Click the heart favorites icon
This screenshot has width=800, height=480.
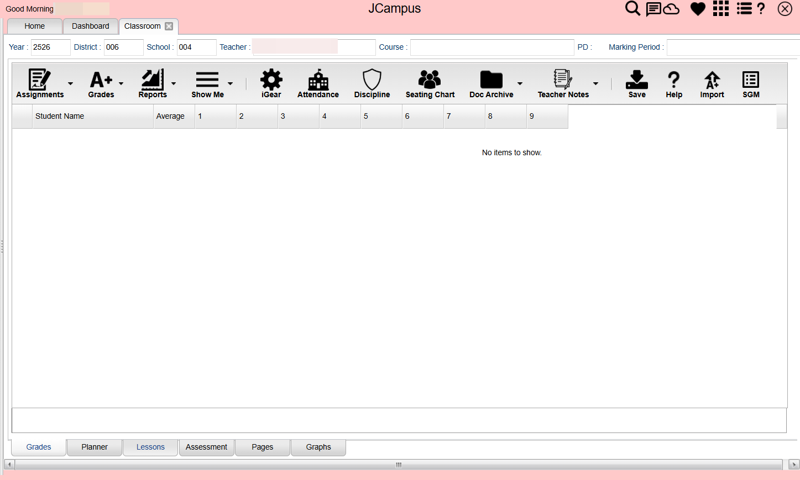(x=698, y=9)
